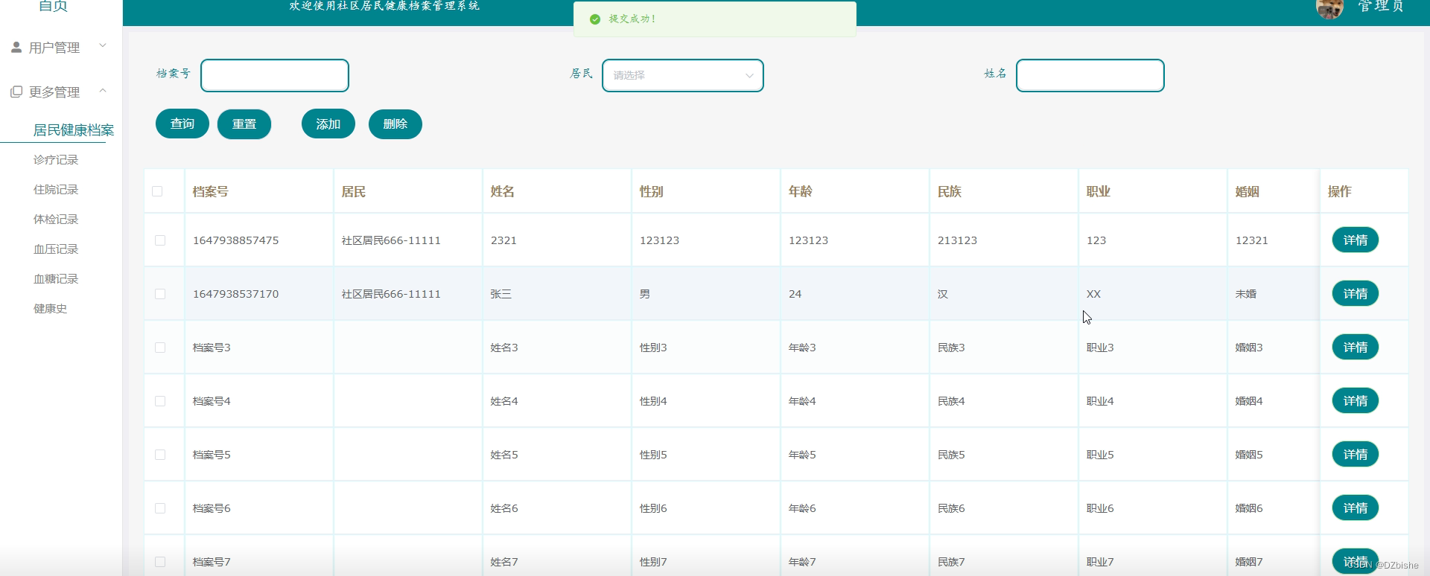
Task: Click the ethnicity cell 汉
Action: click(x=943, y=294)
